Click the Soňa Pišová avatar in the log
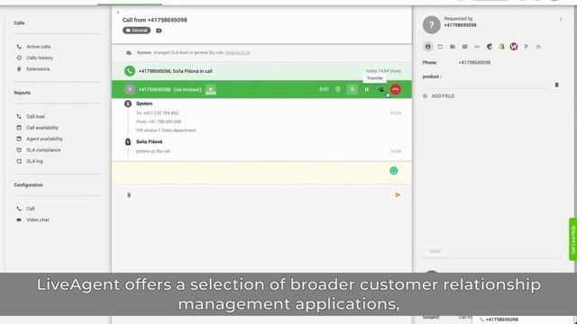The height and width of the screenshot is (324, 577). tap(128, 142)
